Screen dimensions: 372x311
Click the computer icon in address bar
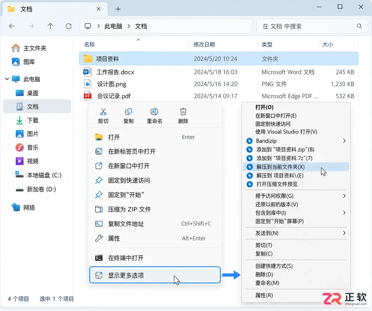tap(88, 26)
